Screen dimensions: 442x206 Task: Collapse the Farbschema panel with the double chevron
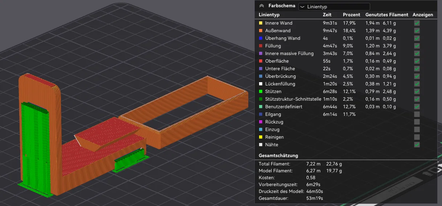[261, 6]
